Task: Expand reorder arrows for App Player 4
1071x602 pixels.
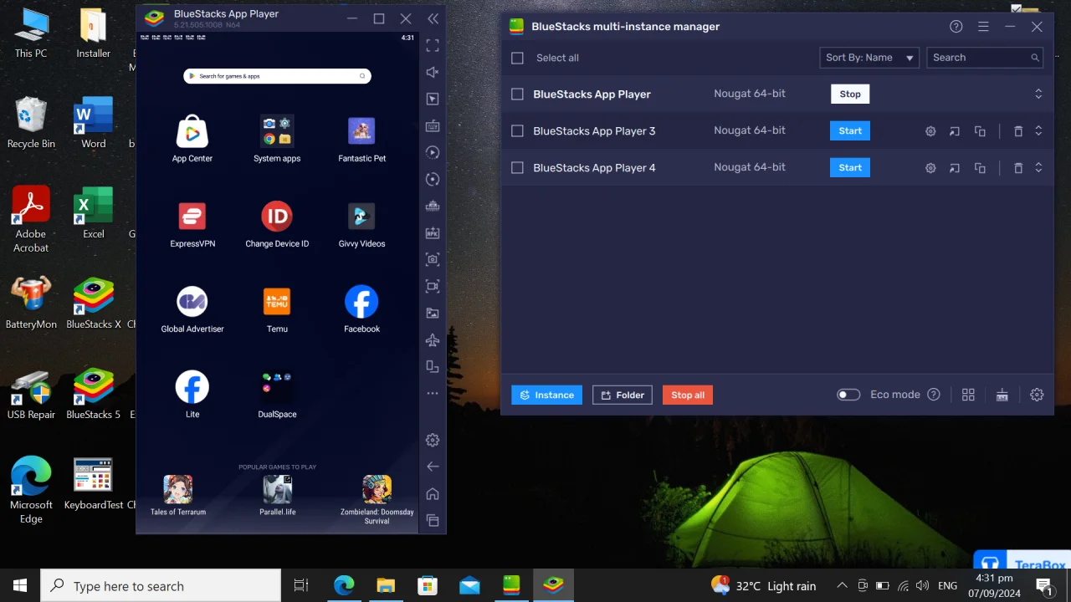Action: click(1038, 168)
